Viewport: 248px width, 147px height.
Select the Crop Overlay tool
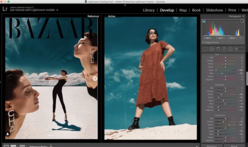pyautogui.click(x=205, y=49)
